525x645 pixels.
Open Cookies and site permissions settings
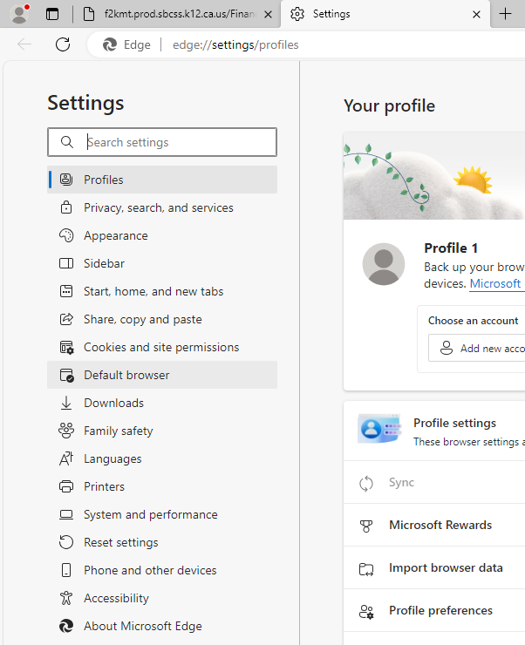point(160,347)
